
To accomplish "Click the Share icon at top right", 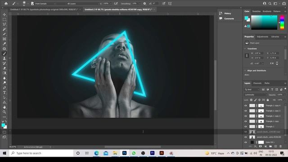I will [284, 4].
